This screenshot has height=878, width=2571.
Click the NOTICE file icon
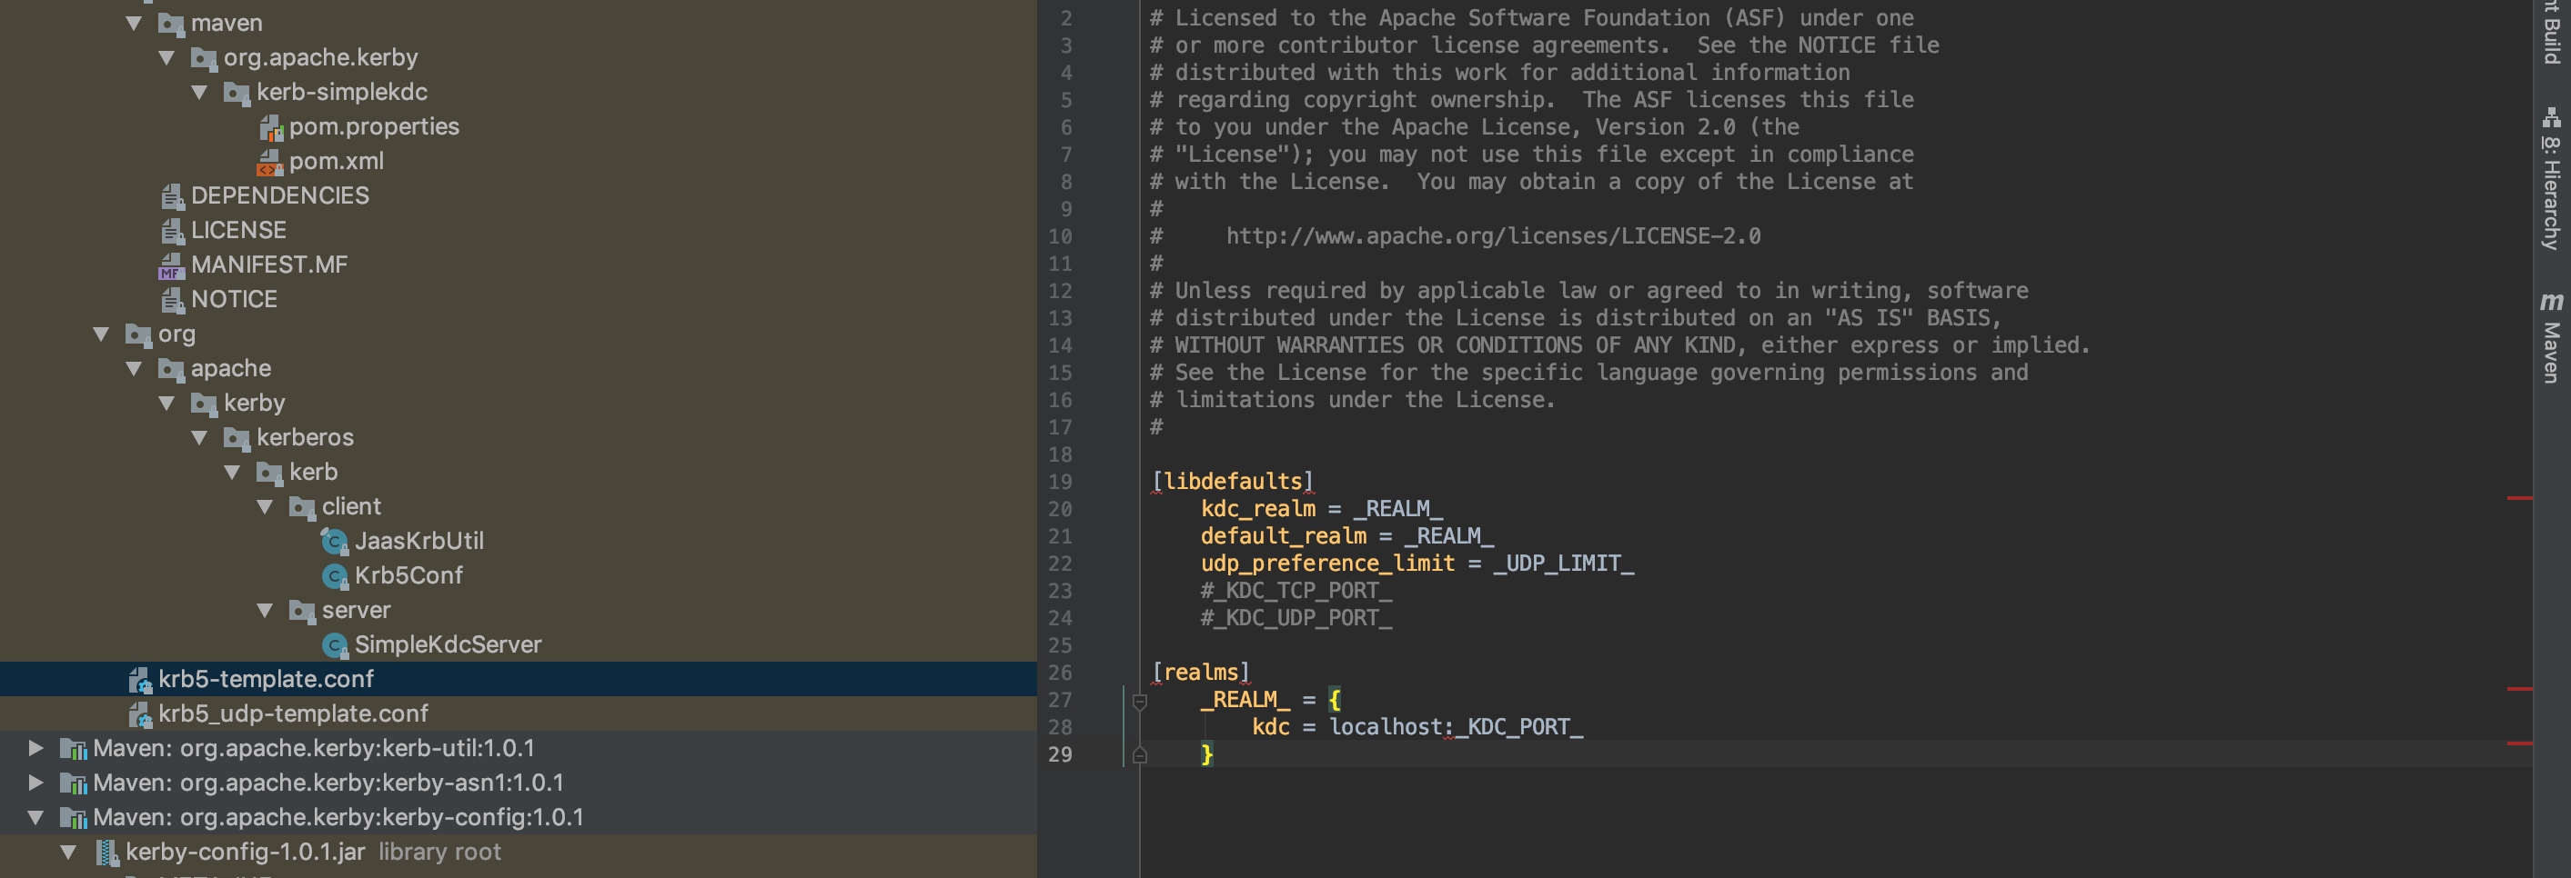(x=173, y=300)
